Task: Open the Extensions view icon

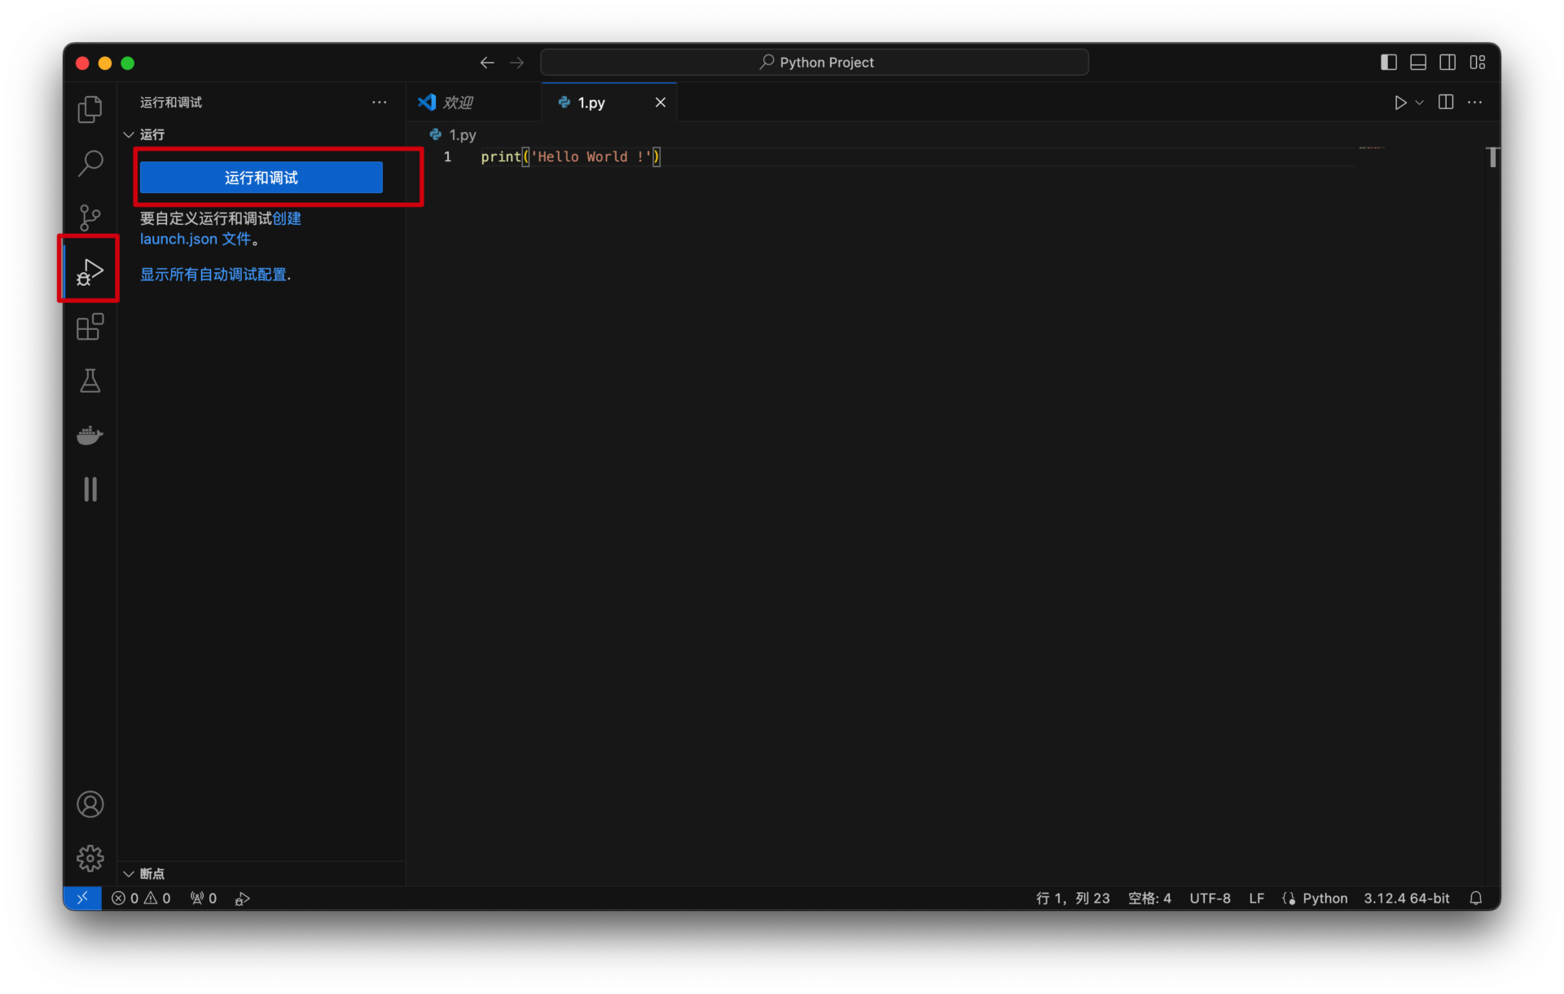Action: 90,327
